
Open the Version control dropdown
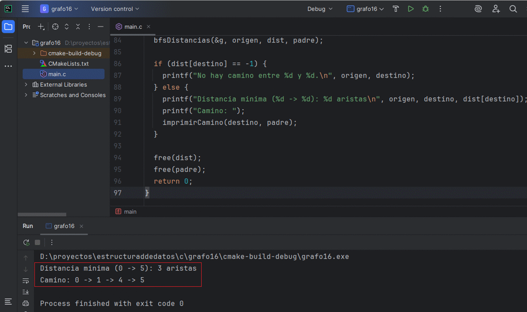[x=115, y=9]
